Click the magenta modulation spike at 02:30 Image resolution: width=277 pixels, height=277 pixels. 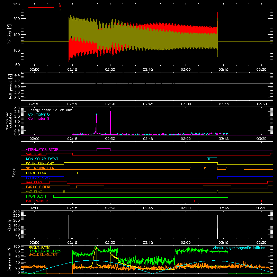click(x=110, y=123)
